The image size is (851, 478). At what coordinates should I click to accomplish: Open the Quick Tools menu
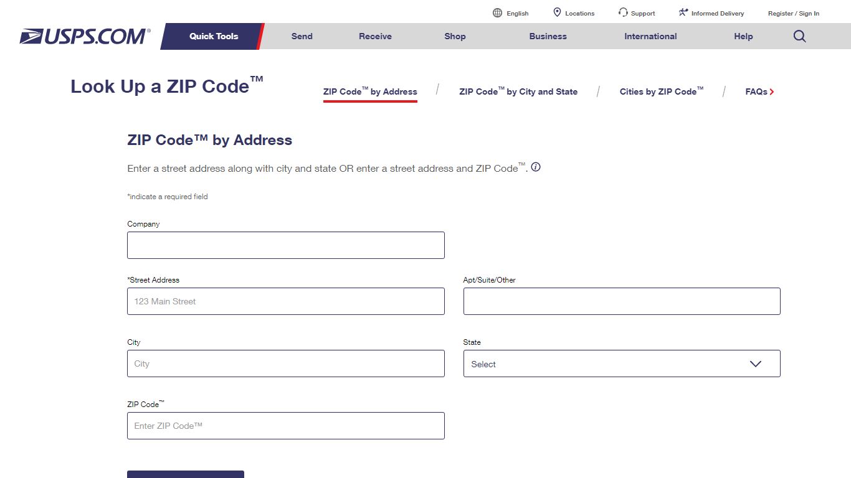(x=214, y=36)
